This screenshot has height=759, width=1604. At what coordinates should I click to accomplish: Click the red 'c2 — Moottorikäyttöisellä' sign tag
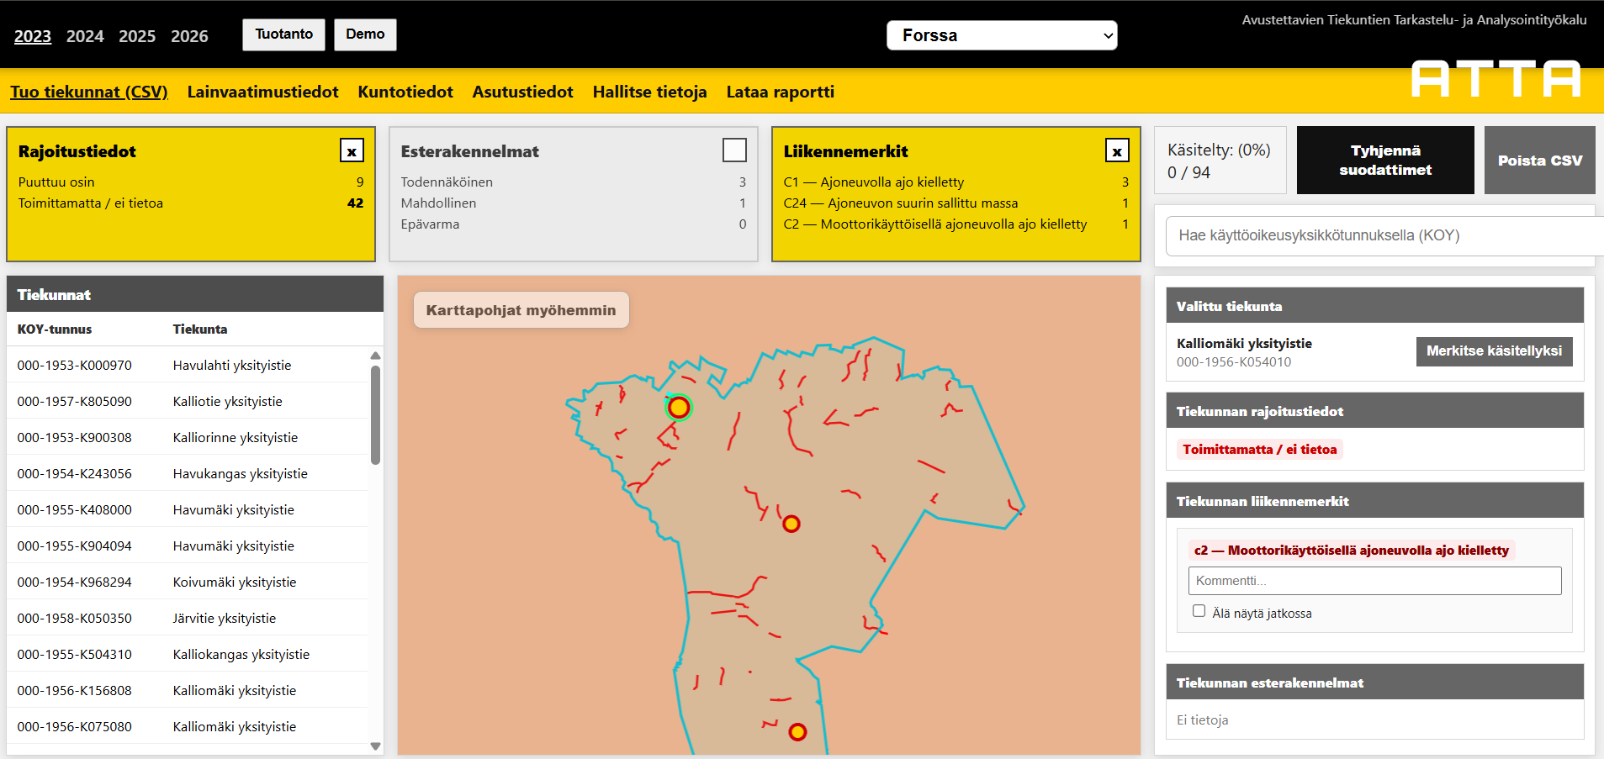tap(1351, 550)
